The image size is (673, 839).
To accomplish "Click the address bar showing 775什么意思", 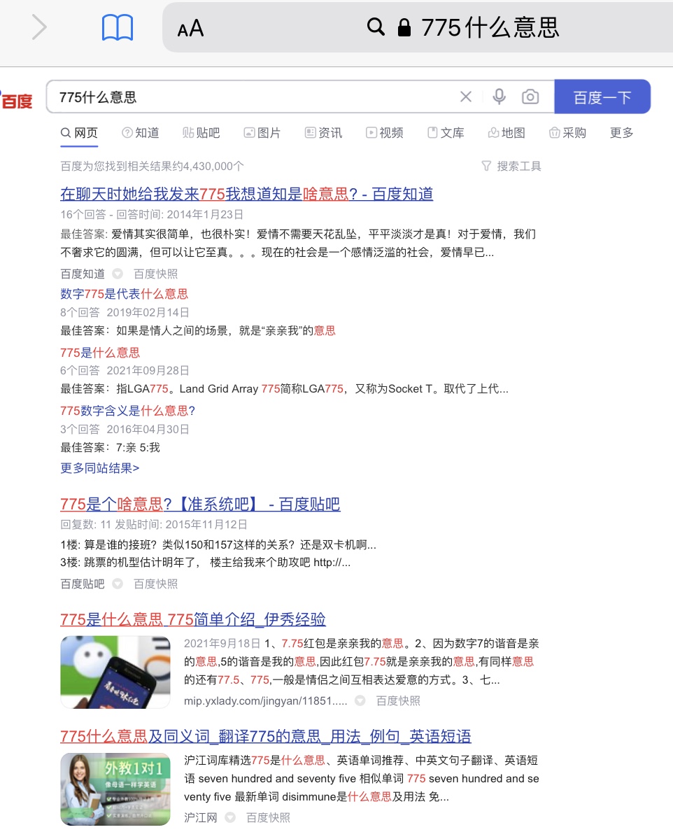I will pyautogui.click(x=417, y=27).
